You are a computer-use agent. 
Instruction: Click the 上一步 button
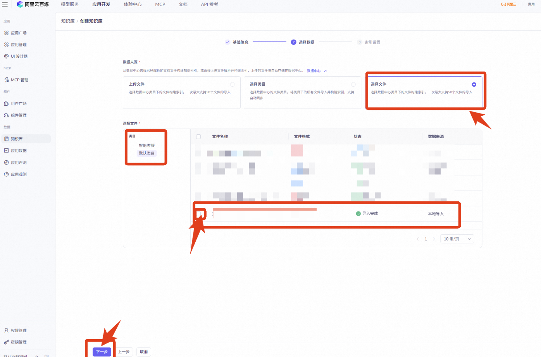point(124,352)
